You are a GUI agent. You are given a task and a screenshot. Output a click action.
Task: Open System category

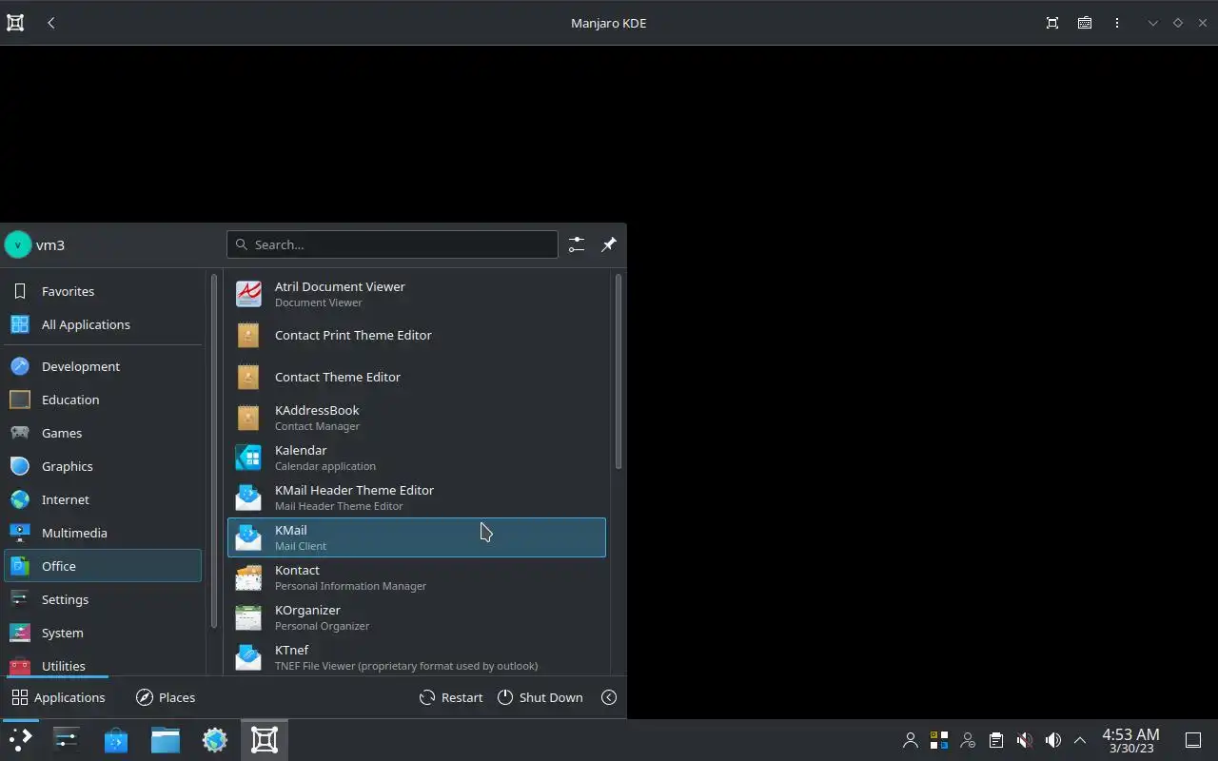tap(103, 633)
